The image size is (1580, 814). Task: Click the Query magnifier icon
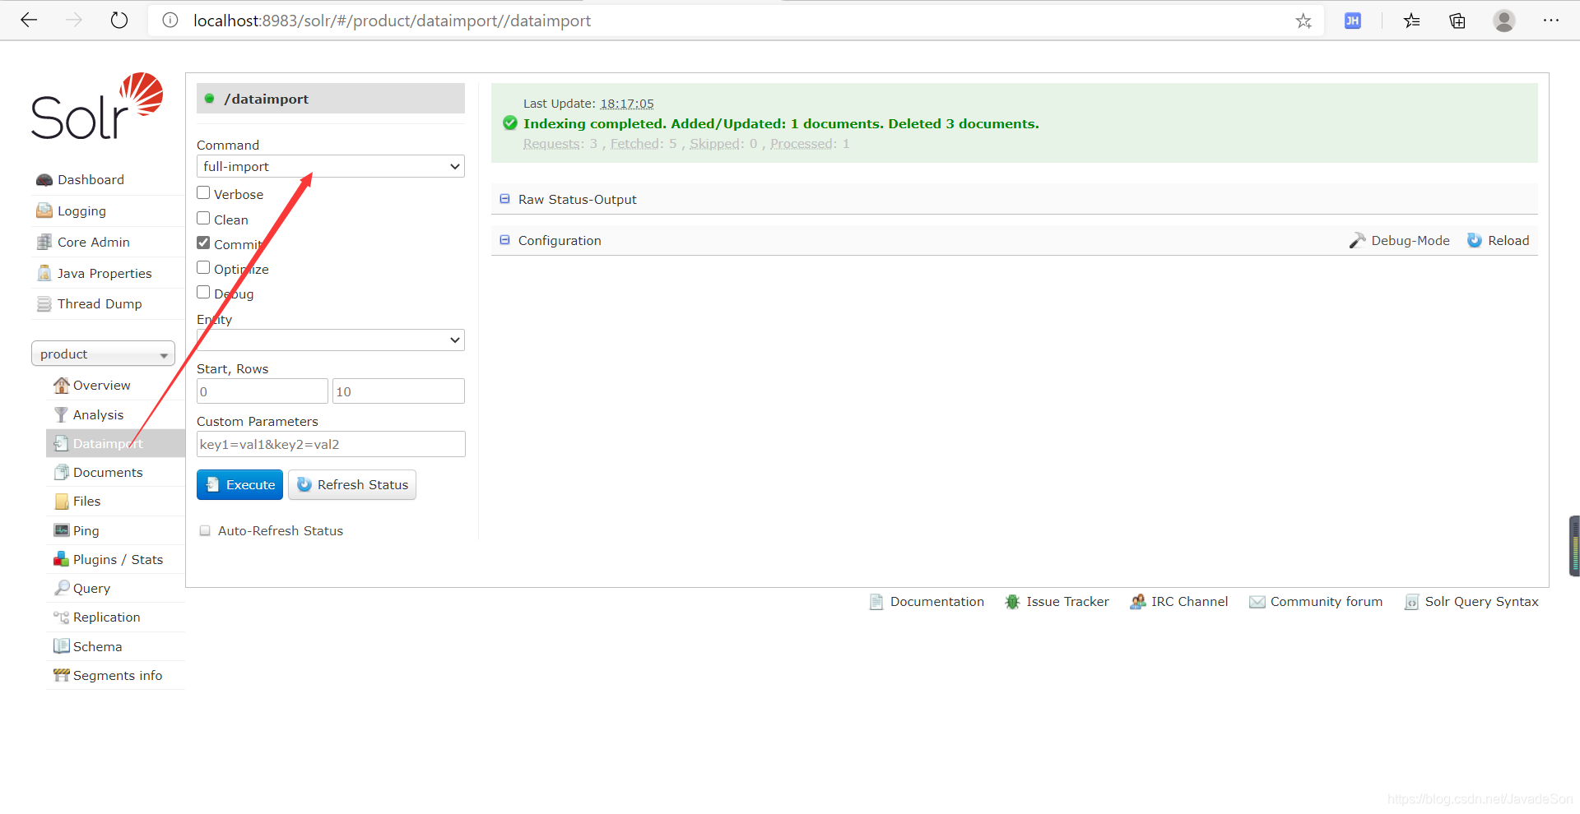pos(62,588)
